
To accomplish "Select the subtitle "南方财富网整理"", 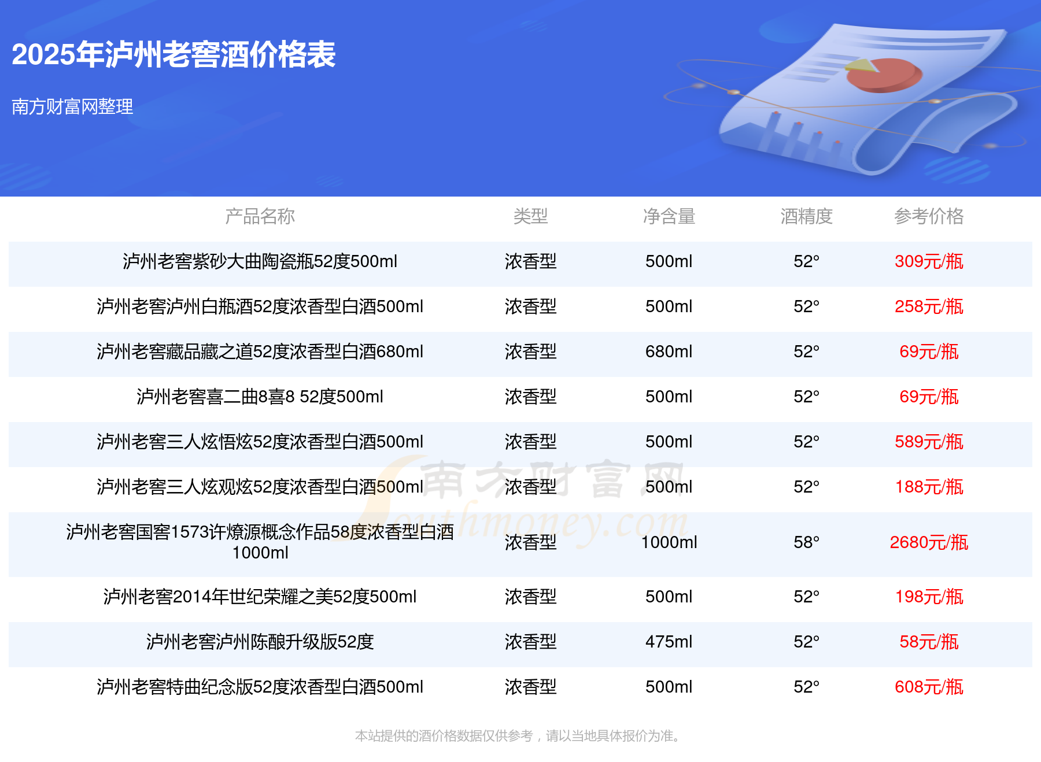I will tap(72, 106).
